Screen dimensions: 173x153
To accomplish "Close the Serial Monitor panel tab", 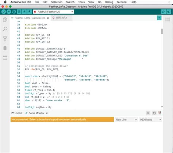I will (47, 113).
